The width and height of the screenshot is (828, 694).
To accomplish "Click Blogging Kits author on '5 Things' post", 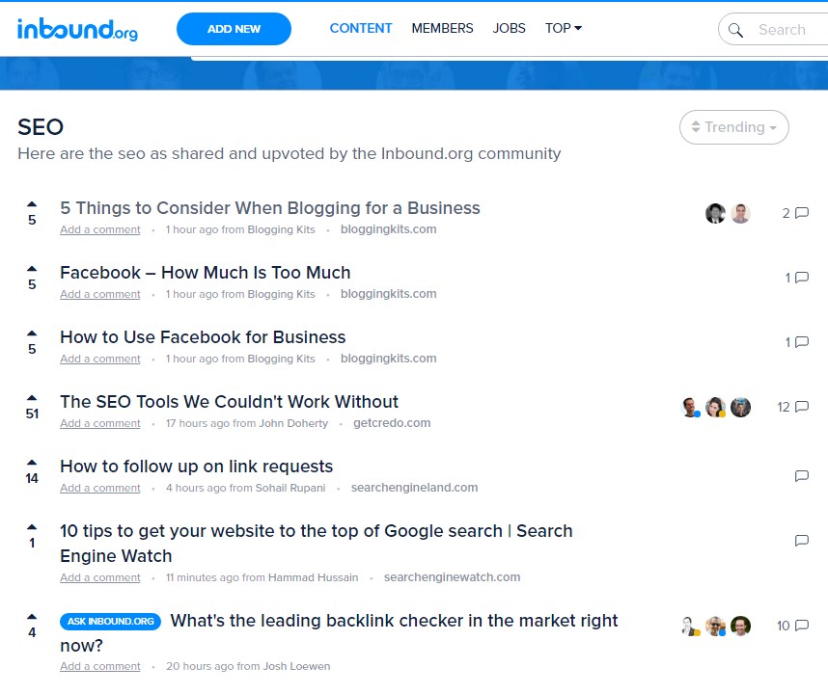I will tap(281, 230).
